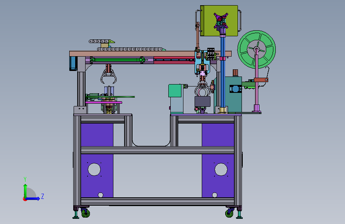Click the large round hole in right purple panel
The height and width of the screenshot is (224, 345).
coord(221,169)
